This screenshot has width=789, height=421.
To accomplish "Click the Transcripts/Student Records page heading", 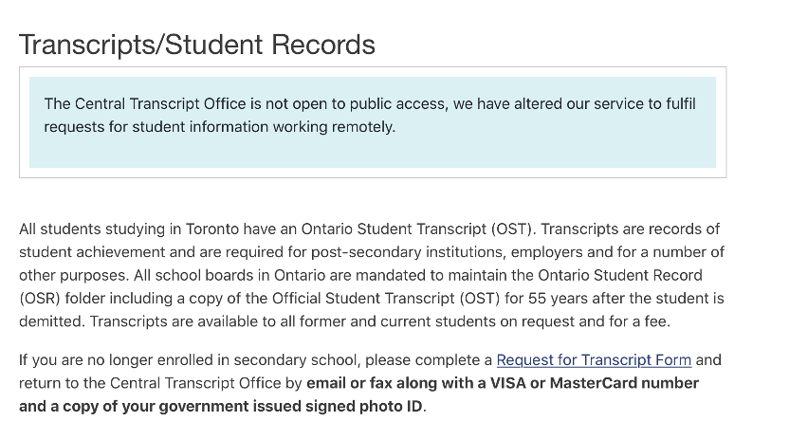I will pyautogui.click(x=197, y=45).
